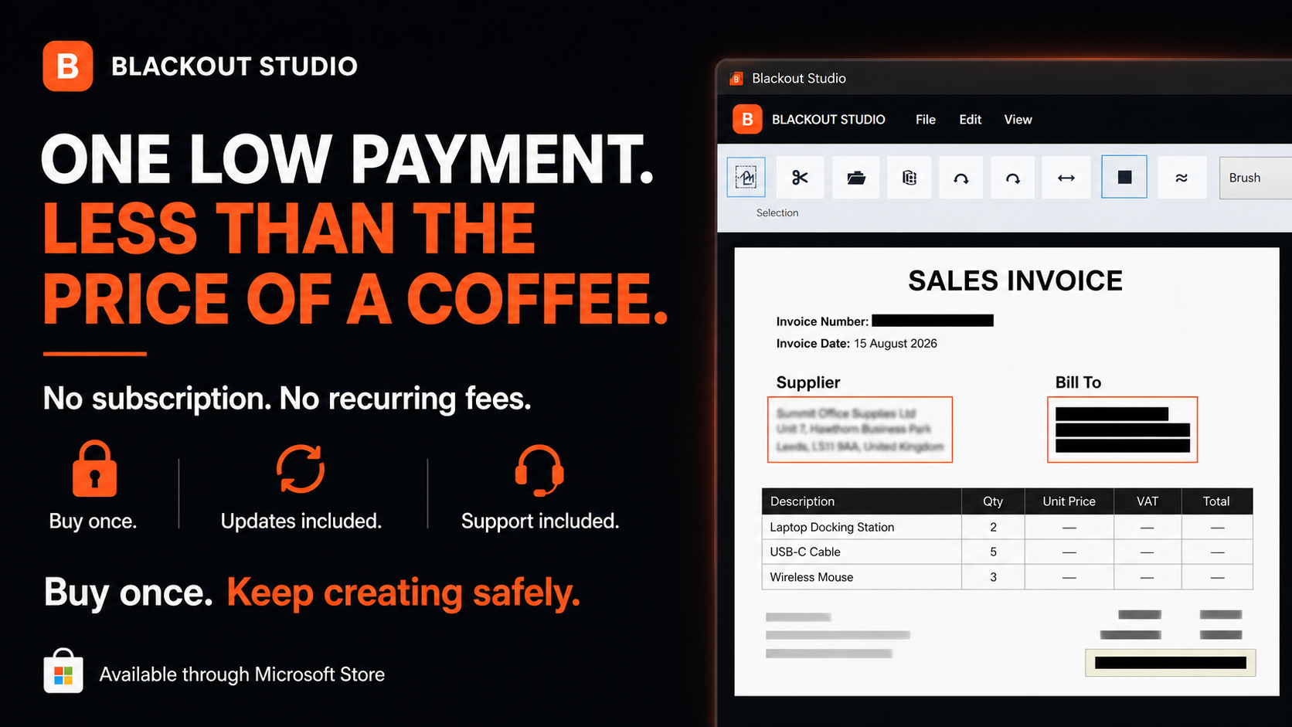The height and width of the screenshot is (727, 1292).
Task: Click the small app icon in the title bar
Action: point(736,79)
